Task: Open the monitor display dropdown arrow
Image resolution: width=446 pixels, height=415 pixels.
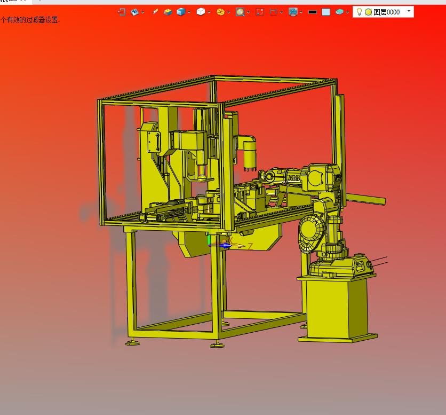Action: tap(301, 12)
